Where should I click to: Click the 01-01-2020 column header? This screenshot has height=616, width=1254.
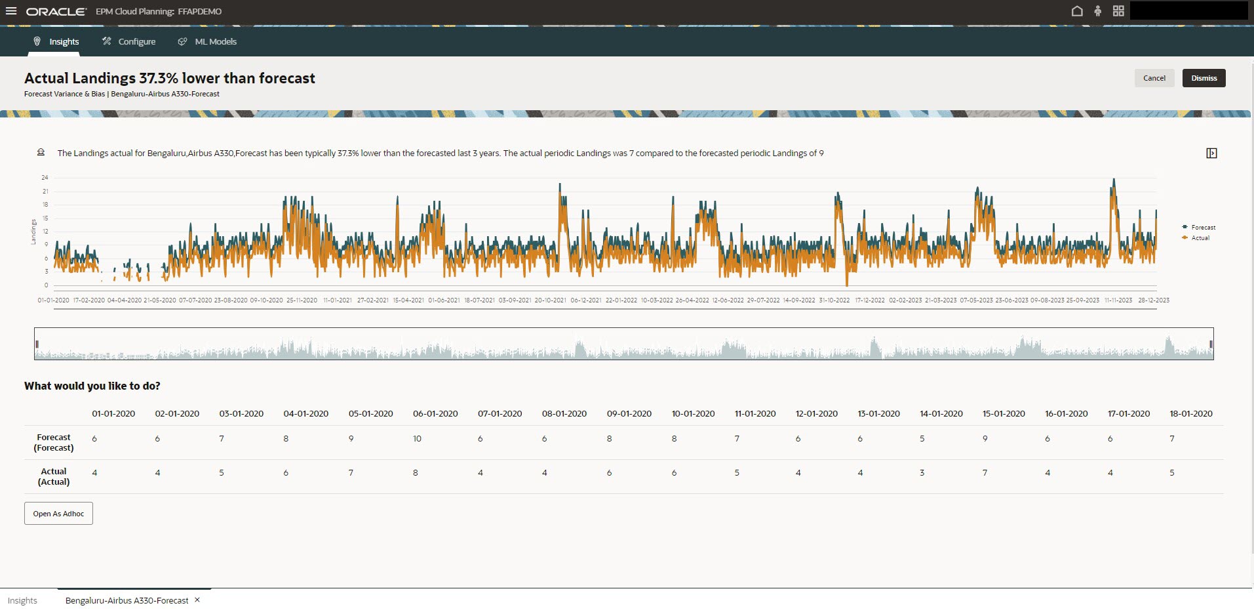click(x=113, y=413)
